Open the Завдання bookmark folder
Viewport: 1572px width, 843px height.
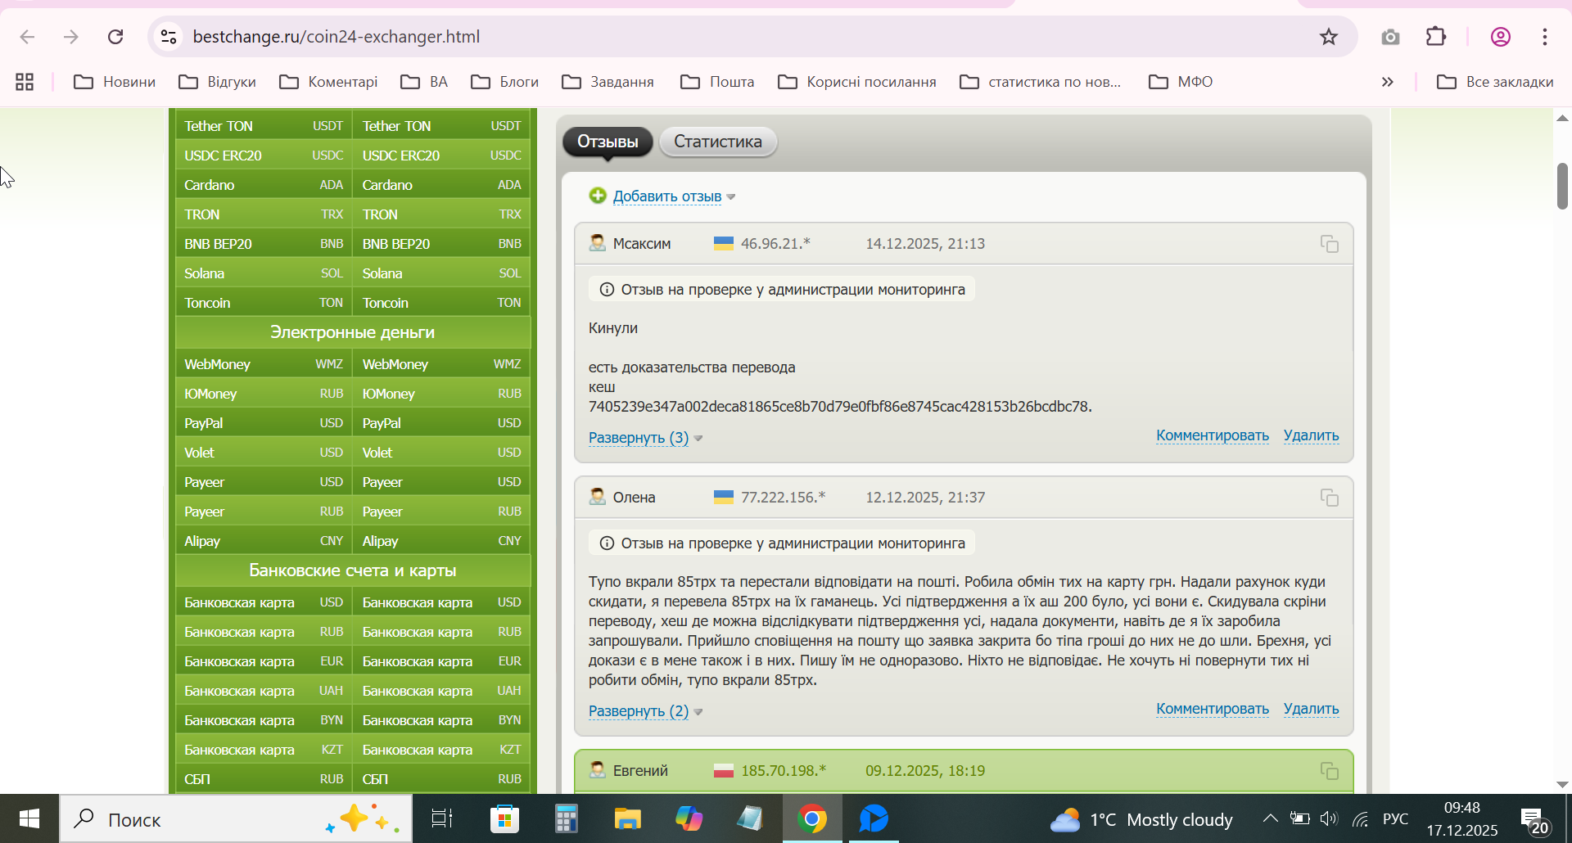point(608,82)
